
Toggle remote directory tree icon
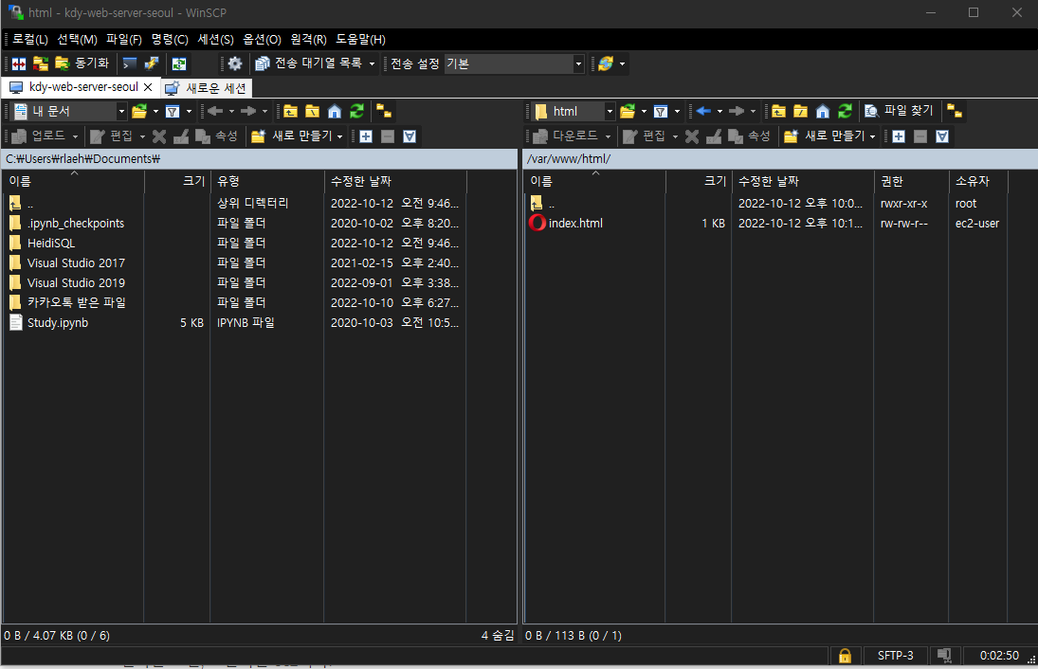[x=954, y=111]
